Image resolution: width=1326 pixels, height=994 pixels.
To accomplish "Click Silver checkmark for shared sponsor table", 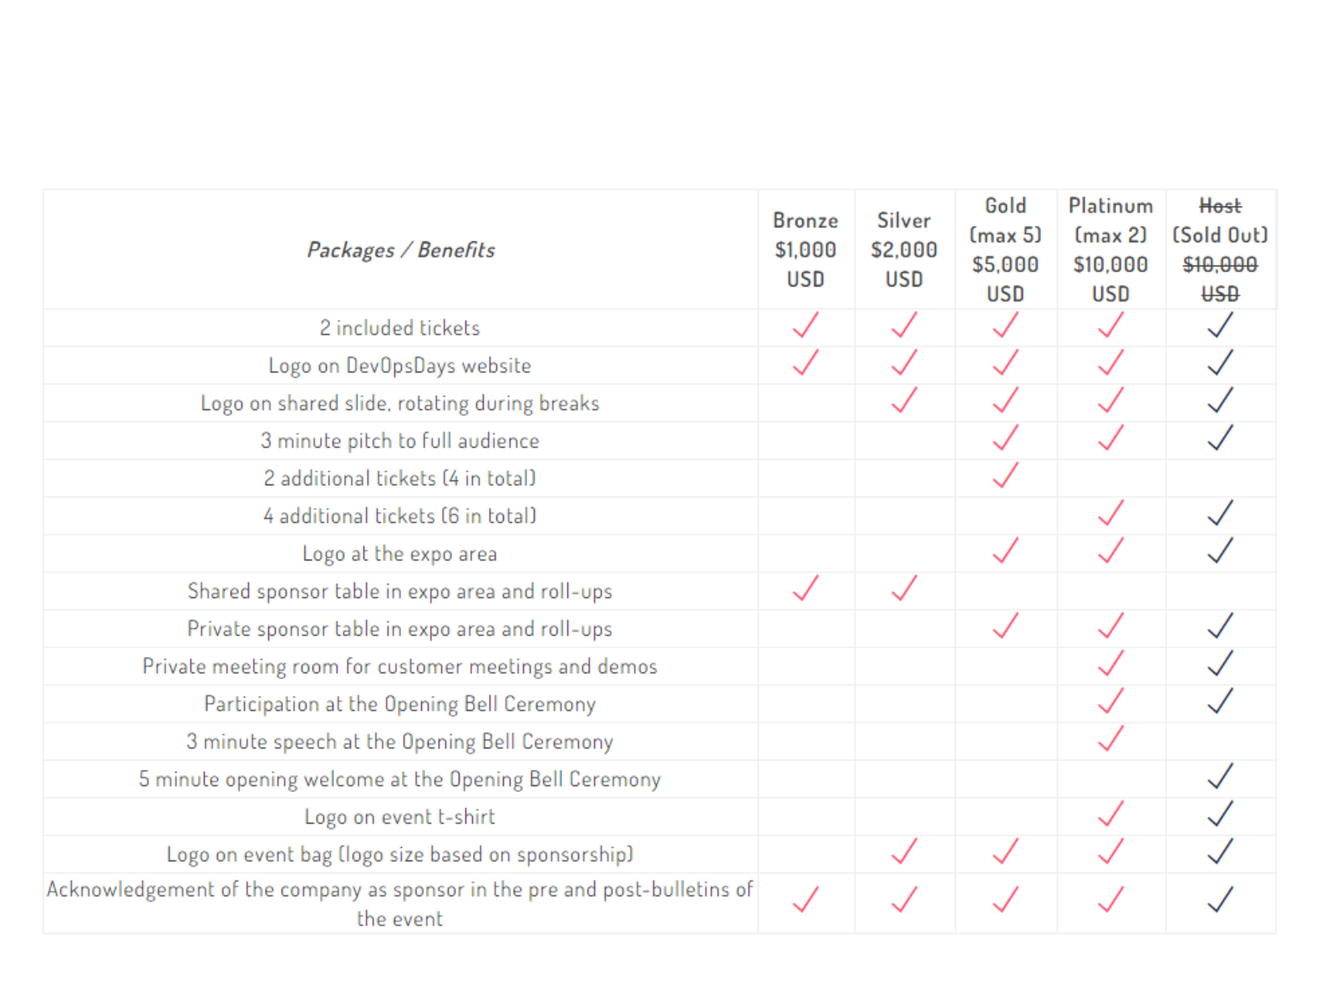I will tap(904, 588).
